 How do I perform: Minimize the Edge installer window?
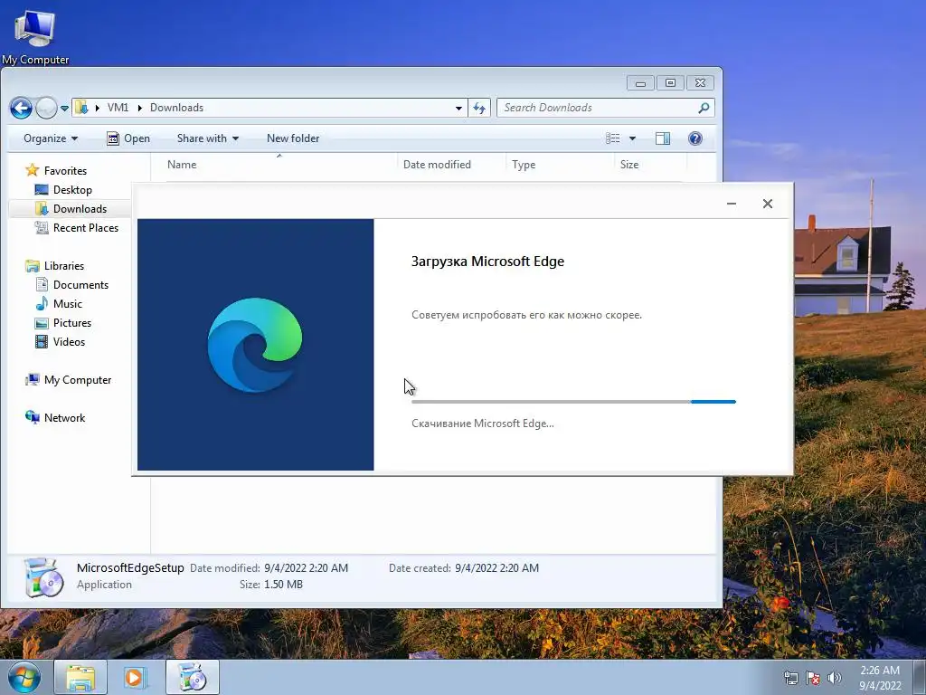tap(731, 204)
